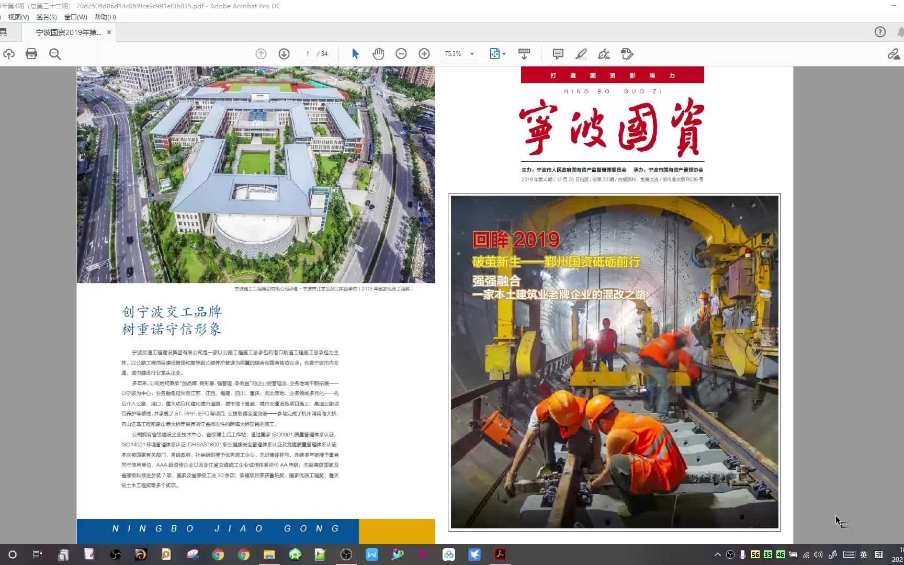Click the fill and sign icon at far right
Screen dimensions: 904x565
(x=894, y=54)
